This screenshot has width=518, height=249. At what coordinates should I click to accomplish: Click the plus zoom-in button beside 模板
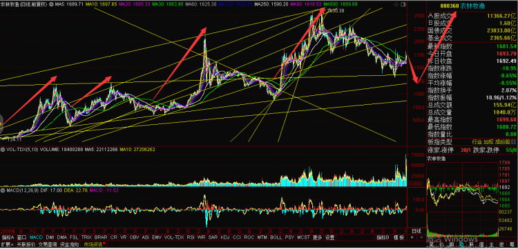tap(412, 237)
